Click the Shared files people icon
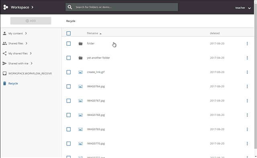Screen dimensions: 257x158 coord(4,43)
